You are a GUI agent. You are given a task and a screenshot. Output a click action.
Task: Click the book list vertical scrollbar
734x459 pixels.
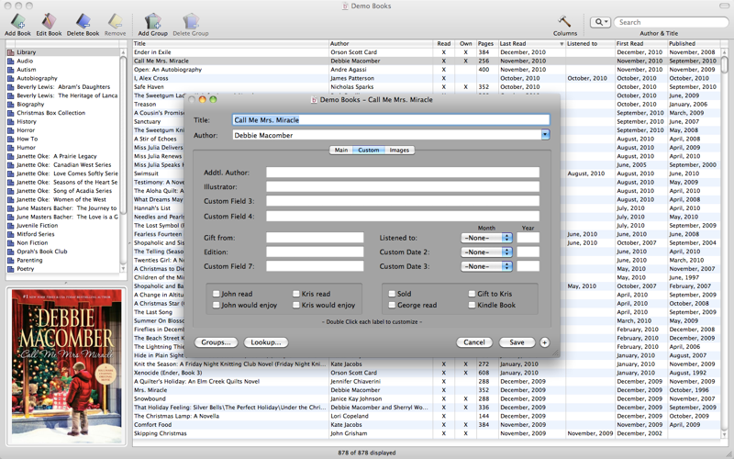[x=726, y=229]
